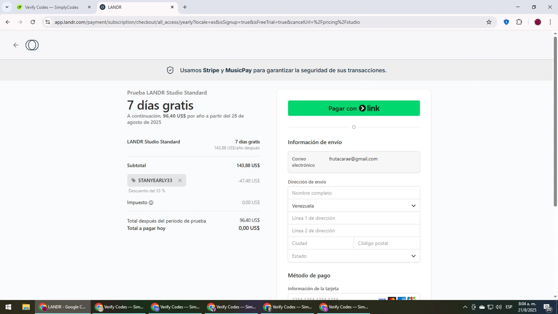Close the Verify Codes — SimplyCodes tab
The image size is (558, 314).
click(89, 7)
